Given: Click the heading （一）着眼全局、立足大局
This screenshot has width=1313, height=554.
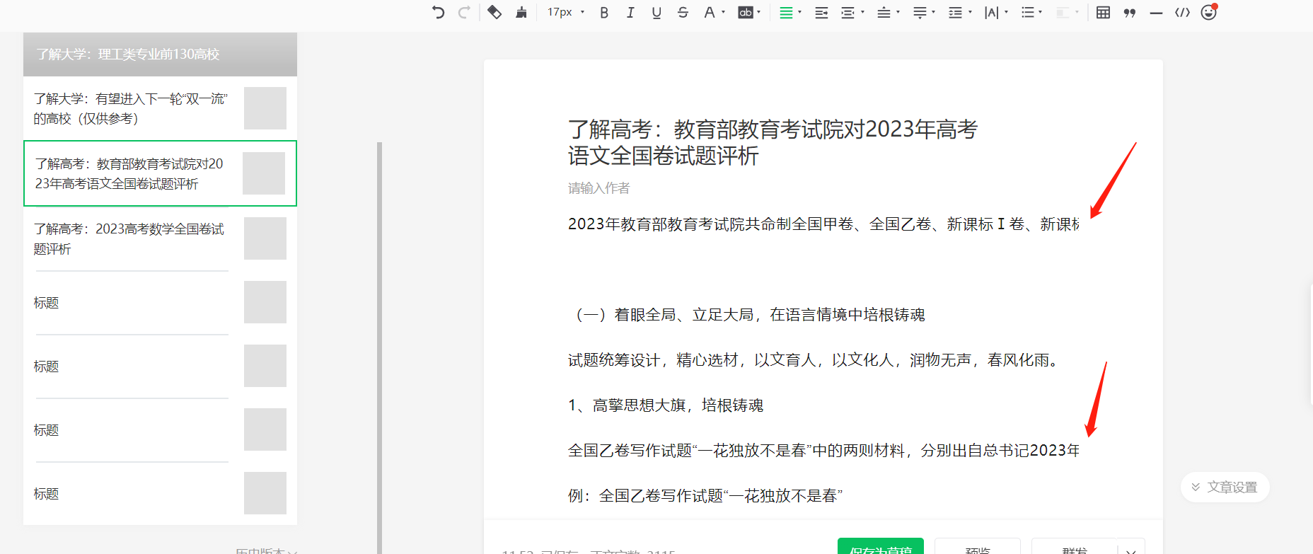Looking at the screenshot, I should (747, 315).
